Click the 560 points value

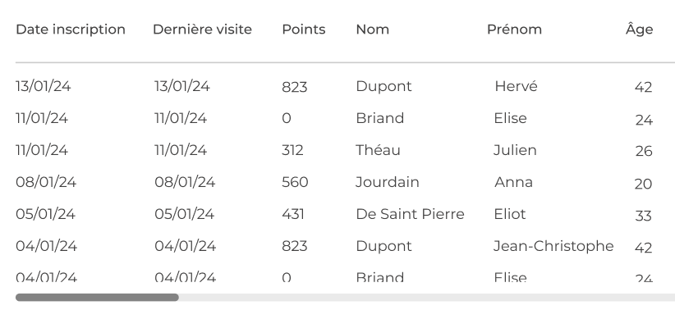point(295,182)
